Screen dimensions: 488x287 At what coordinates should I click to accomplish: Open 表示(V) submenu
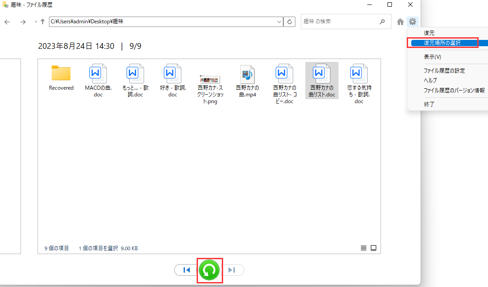coord(432,57)
